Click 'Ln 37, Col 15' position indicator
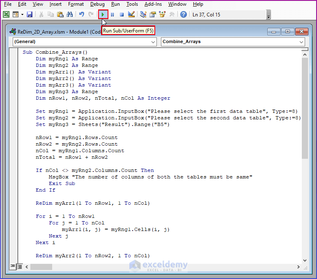Screen dimensions: 317x279 coord(206,15)
